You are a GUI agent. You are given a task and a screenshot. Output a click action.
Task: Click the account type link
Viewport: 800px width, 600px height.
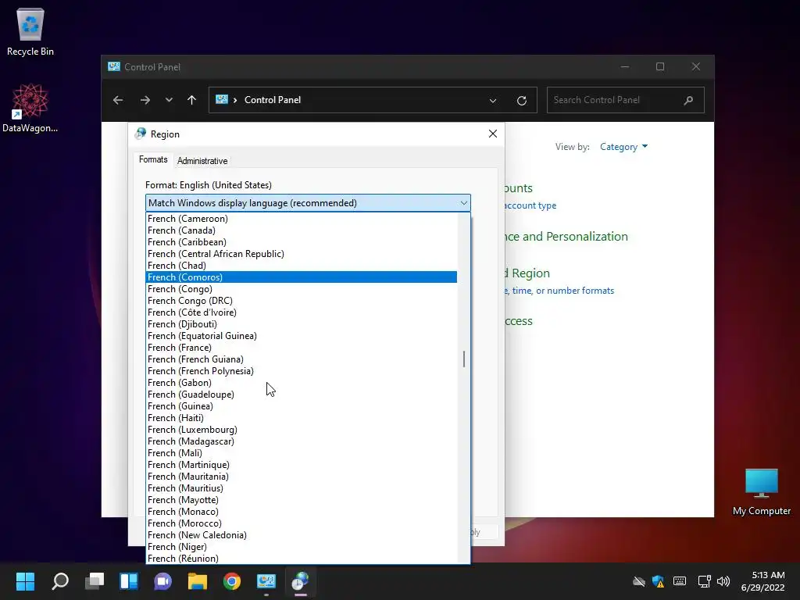coord(530,205)
